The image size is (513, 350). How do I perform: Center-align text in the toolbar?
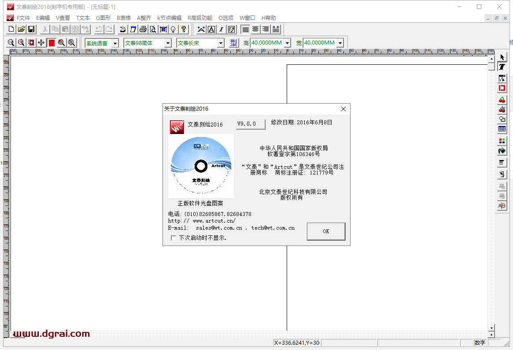coord(255,30)
